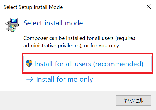Choose Install for all users (recommended)

tap(87, 63)
